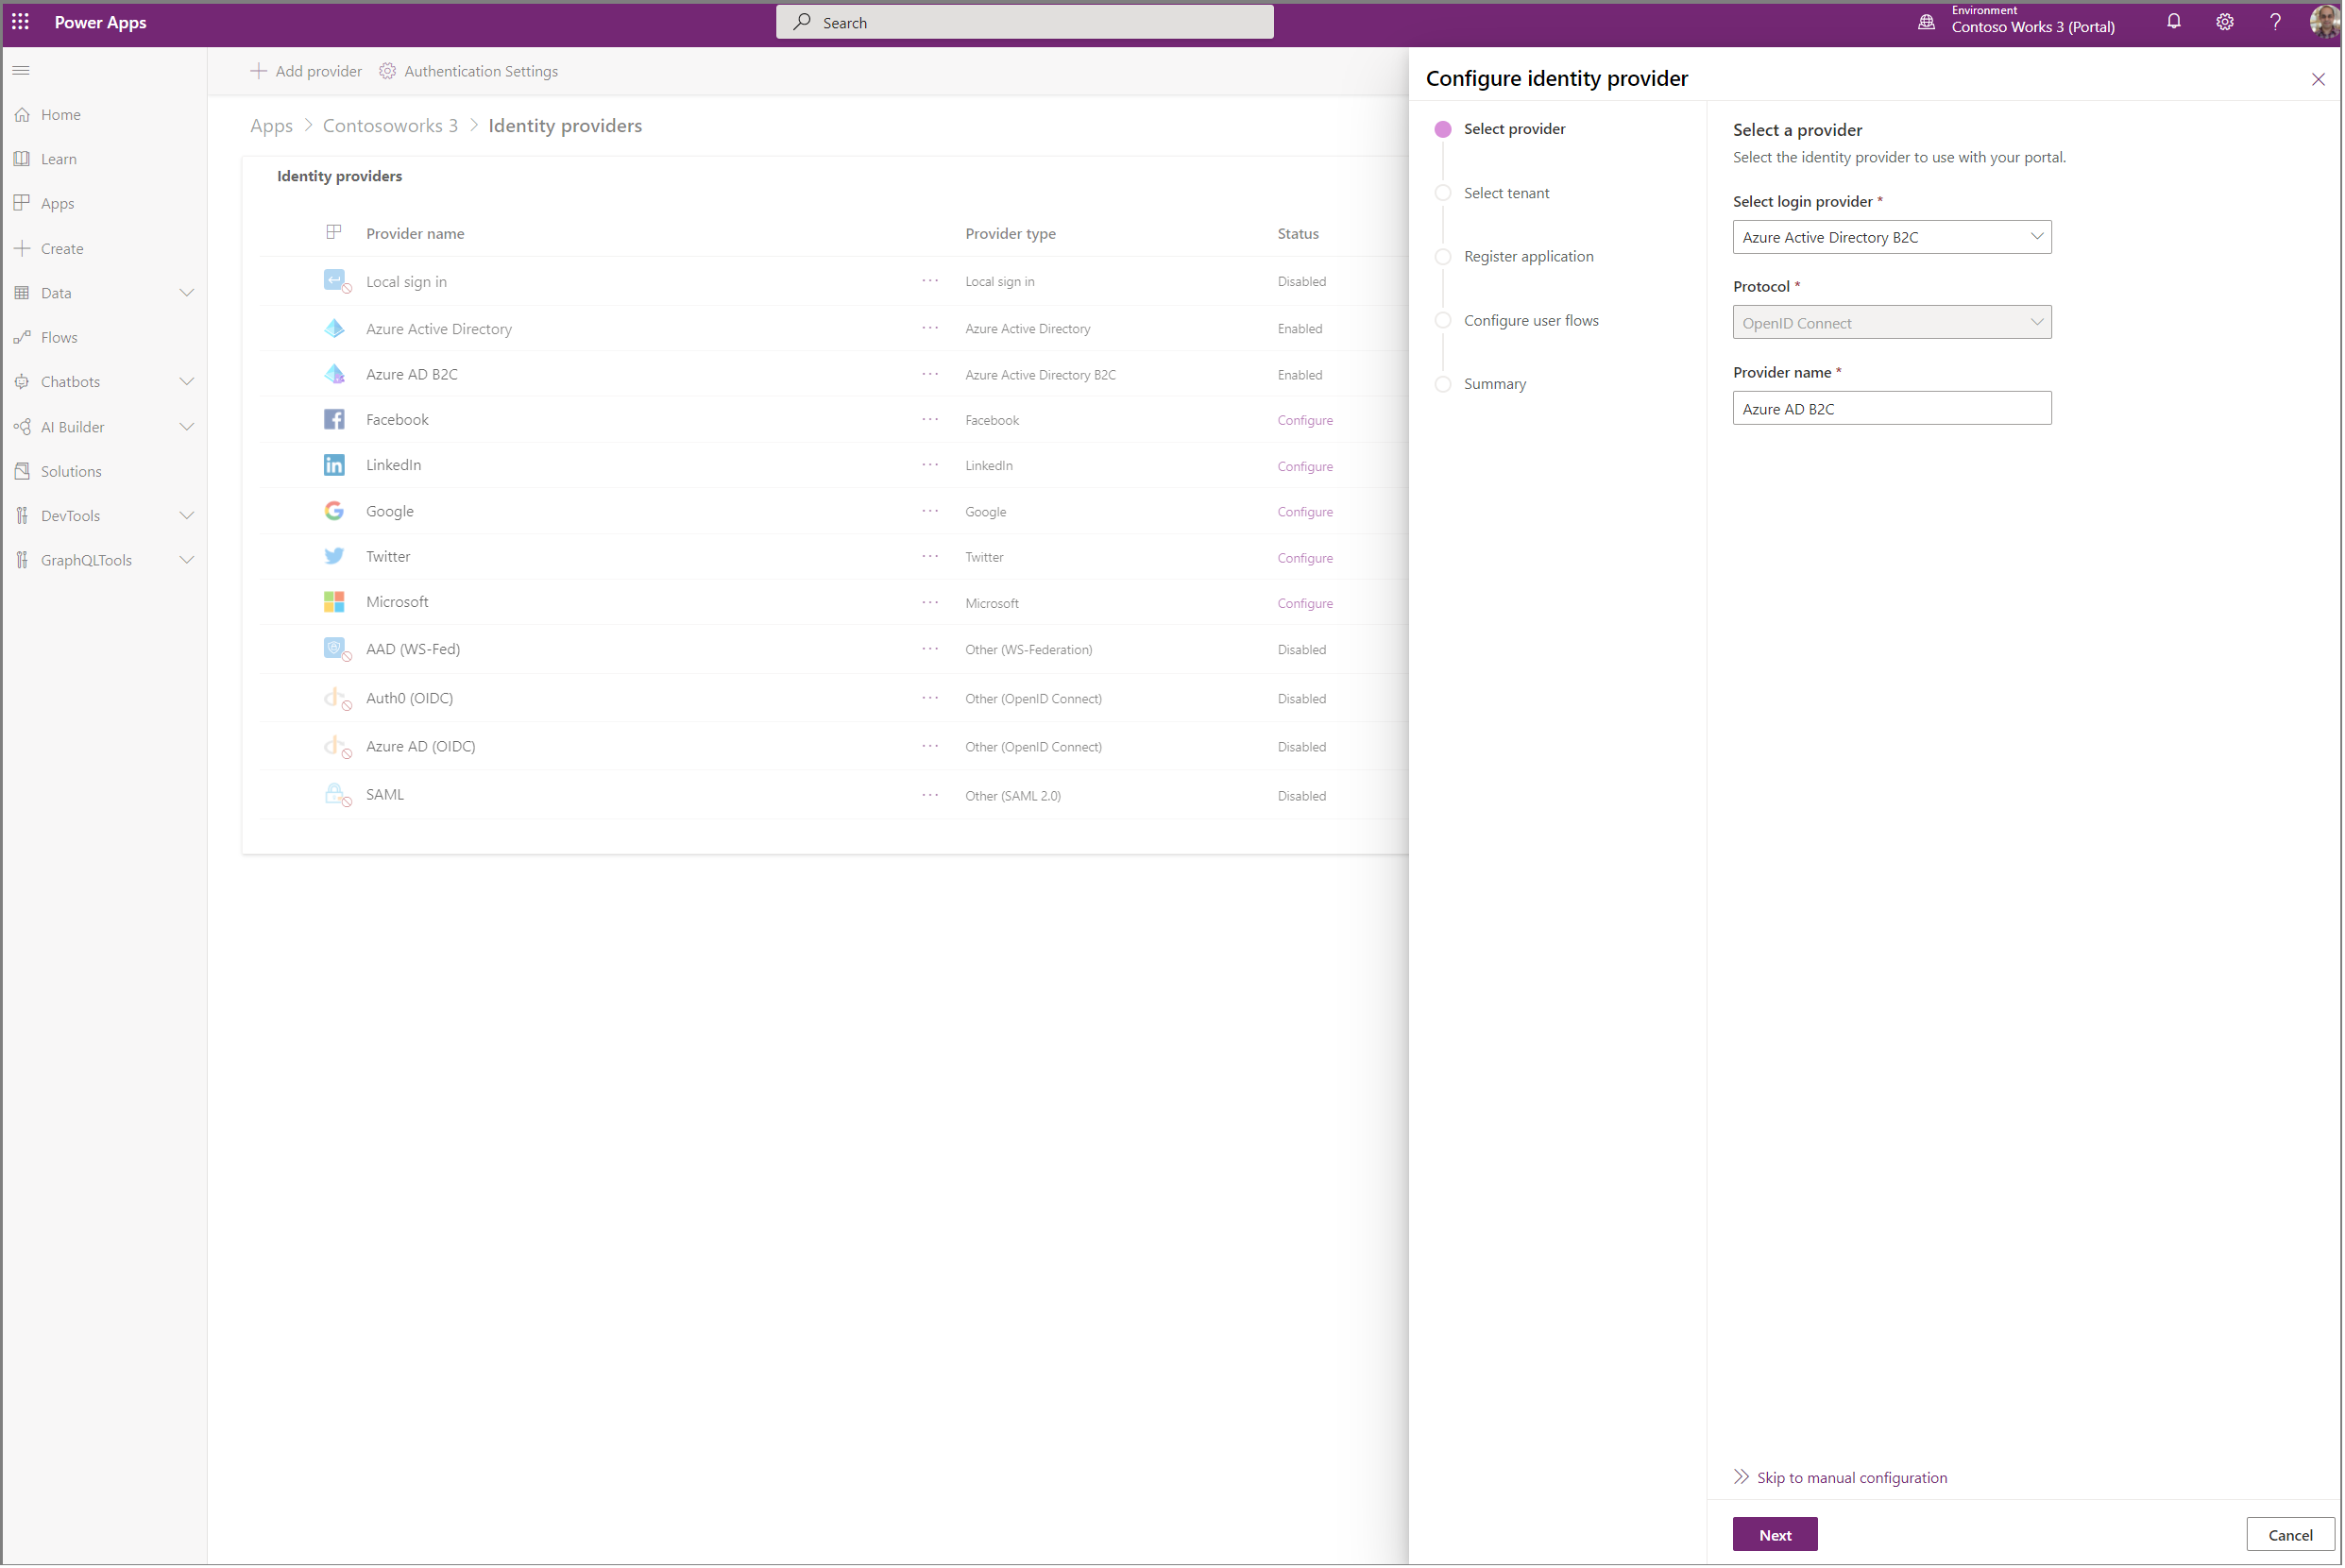The width and height of the screenshot is (2345, 1568).
Task: Select the Summary step indicator
Action: [1443, 384]
